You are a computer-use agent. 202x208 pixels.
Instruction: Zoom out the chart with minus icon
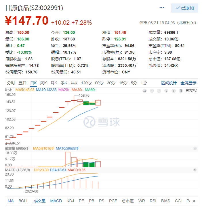pyautogui.click(x=159, y=91)
